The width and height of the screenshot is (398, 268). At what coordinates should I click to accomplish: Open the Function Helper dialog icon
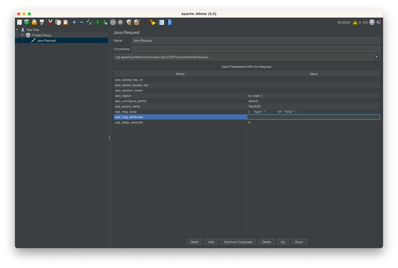pos(161,22)
